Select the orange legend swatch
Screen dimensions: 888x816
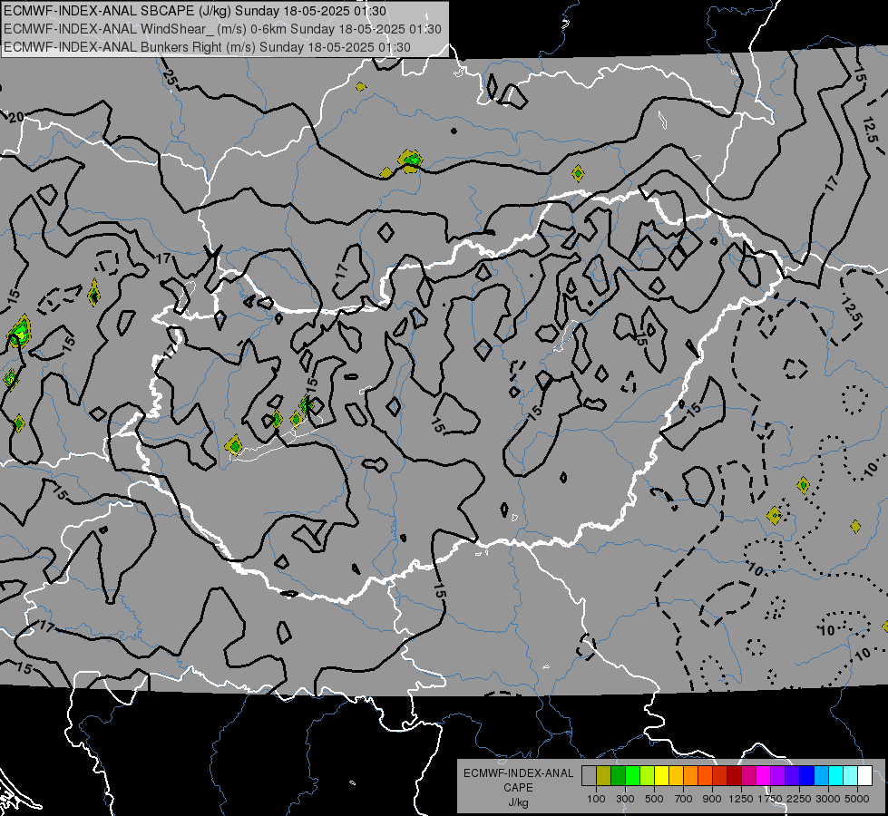pos(690,775)
